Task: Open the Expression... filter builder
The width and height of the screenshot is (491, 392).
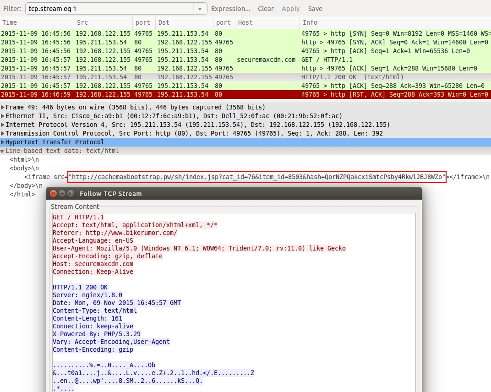Action: 230,9
